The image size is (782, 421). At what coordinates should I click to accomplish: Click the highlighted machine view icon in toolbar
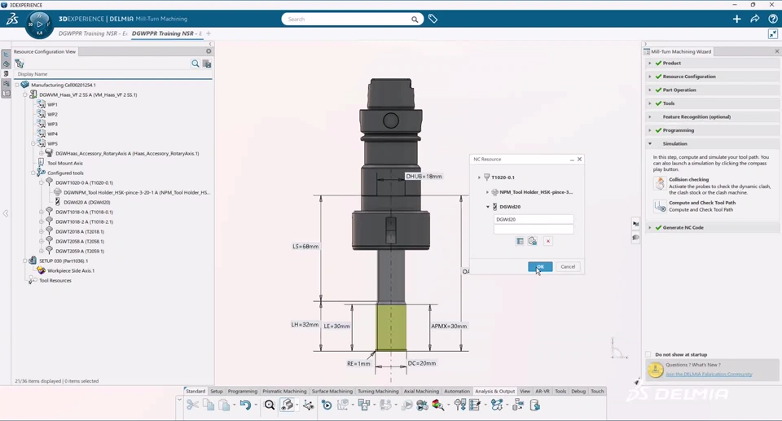[x=288, y=405]
